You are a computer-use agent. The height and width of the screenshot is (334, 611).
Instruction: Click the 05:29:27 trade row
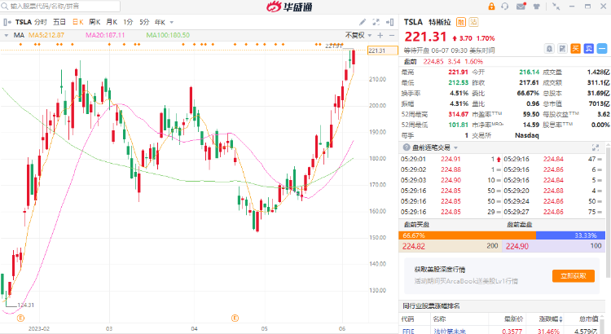pyautogui.click(x=553, y=212)
